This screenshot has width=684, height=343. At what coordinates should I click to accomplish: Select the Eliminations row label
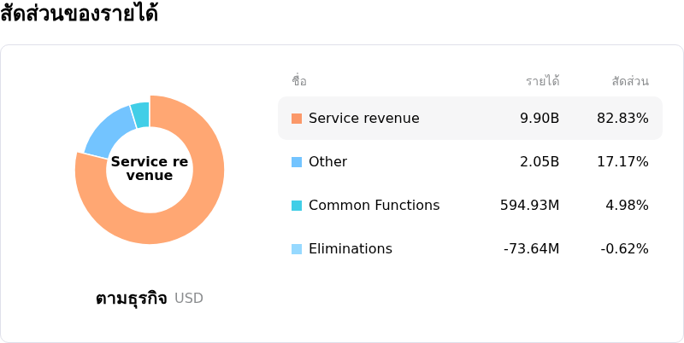[351, 249]
